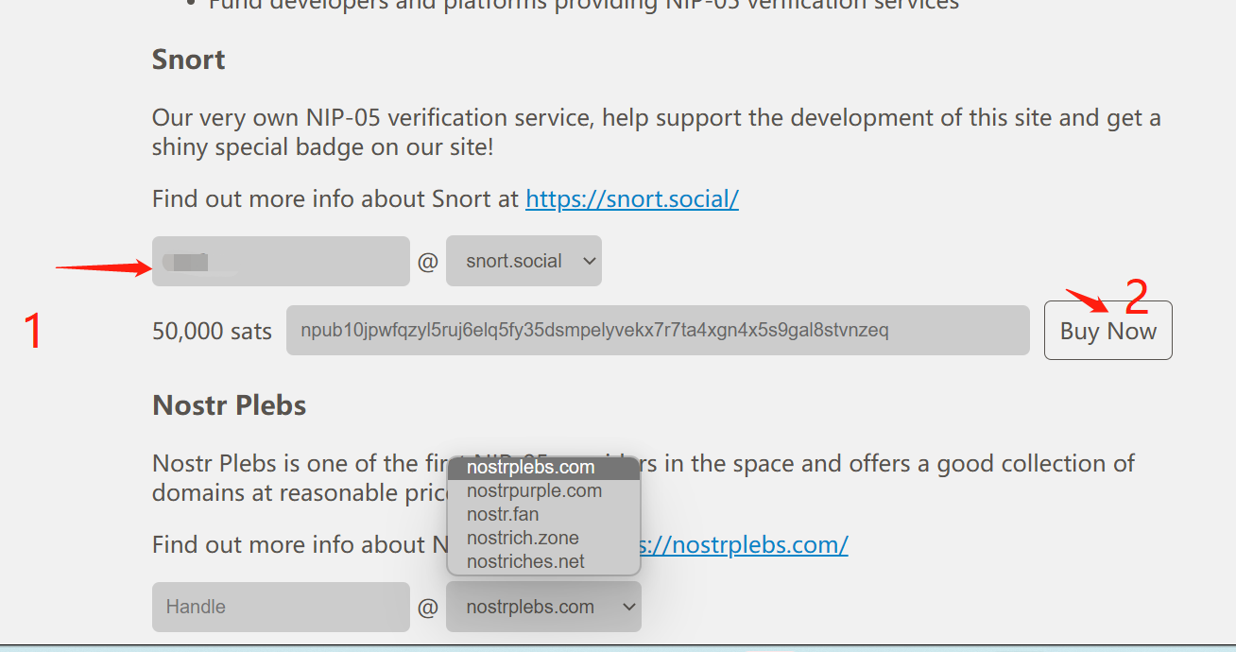Click the Nostr Plebs section heading

pos(230,405)
